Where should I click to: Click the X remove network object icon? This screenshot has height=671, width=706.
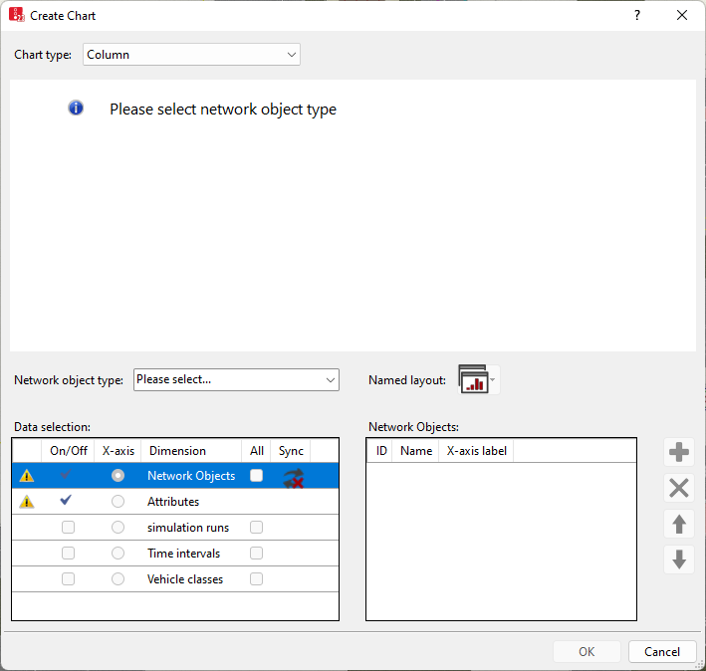pyautogui.click(x=679, y=488)
